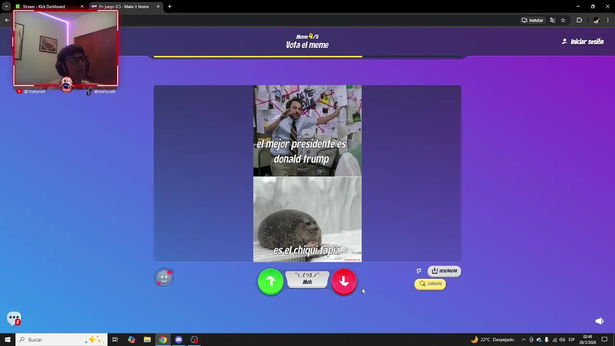This screenshot has height=346, width=615.
Task: Open the browser extensions puzzle icon
Action: [x=579, y=20]
